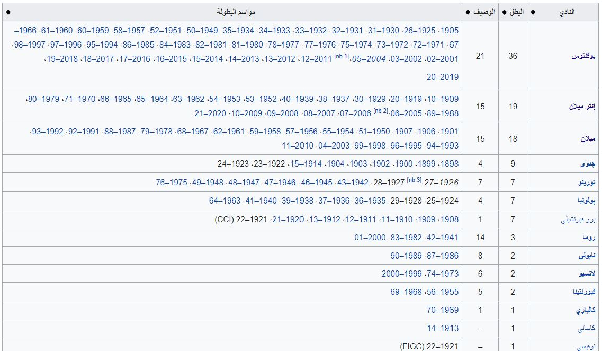
Task: Open the 1908 season link
Action: click(x=450, y=219)
